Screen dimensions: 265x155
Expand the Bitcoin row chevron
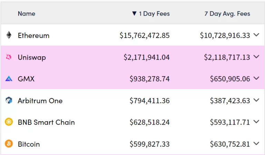click(x=256, y=144)
